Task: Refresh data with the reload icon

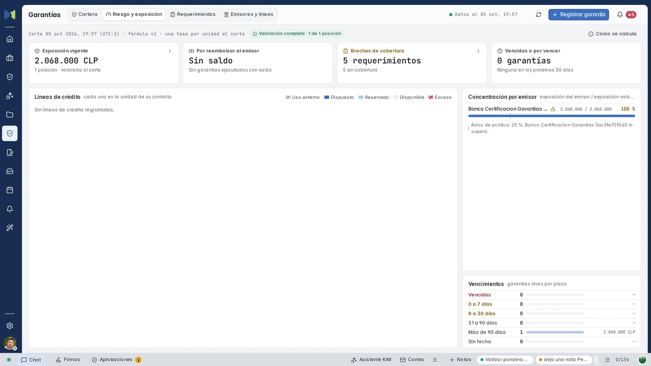Action: (x=539, y=15)
